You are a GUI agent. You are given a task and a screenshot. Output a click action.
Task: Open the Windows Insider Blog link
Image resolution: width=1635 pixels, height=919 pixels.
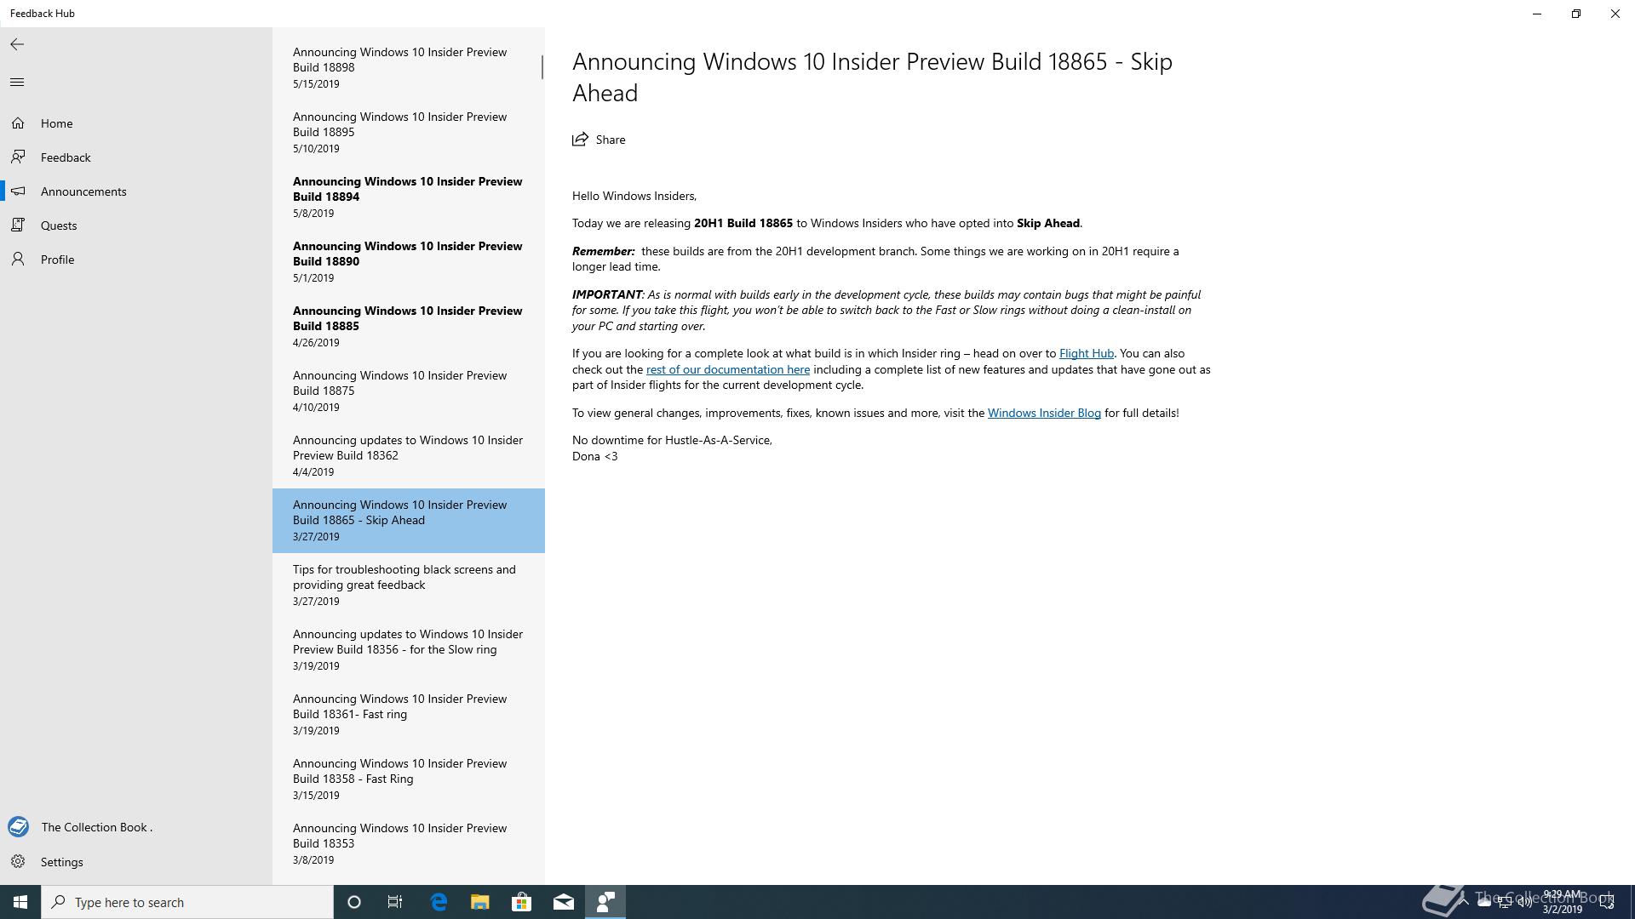pyautogui.click(x=1044, y=413)
